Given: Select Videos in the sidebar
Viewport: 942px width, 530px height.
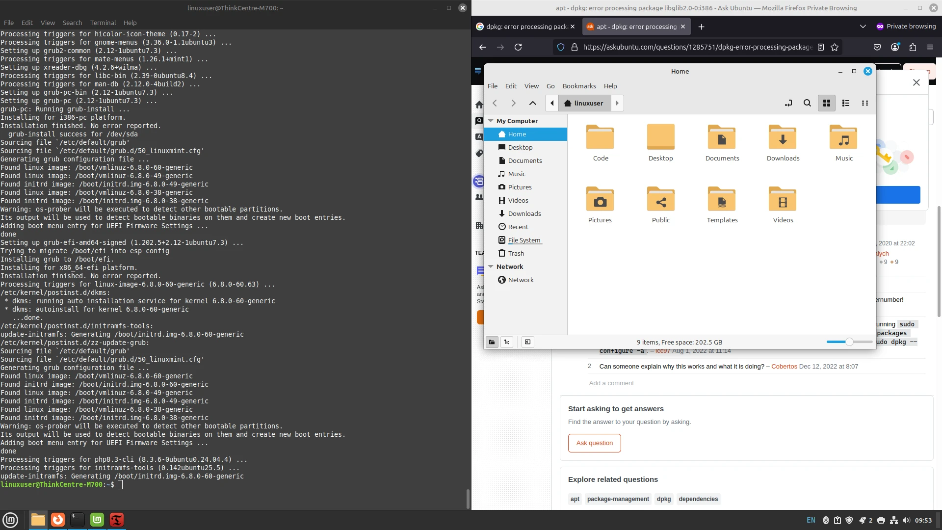Looking at the screenshot, I should (525, 200).
